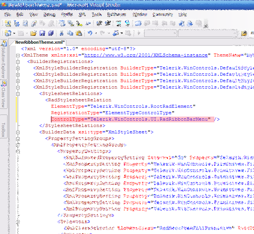Screen dimensions: 254x234
Task: Save the file with the Save icon
Action: [x=42, y=33]
